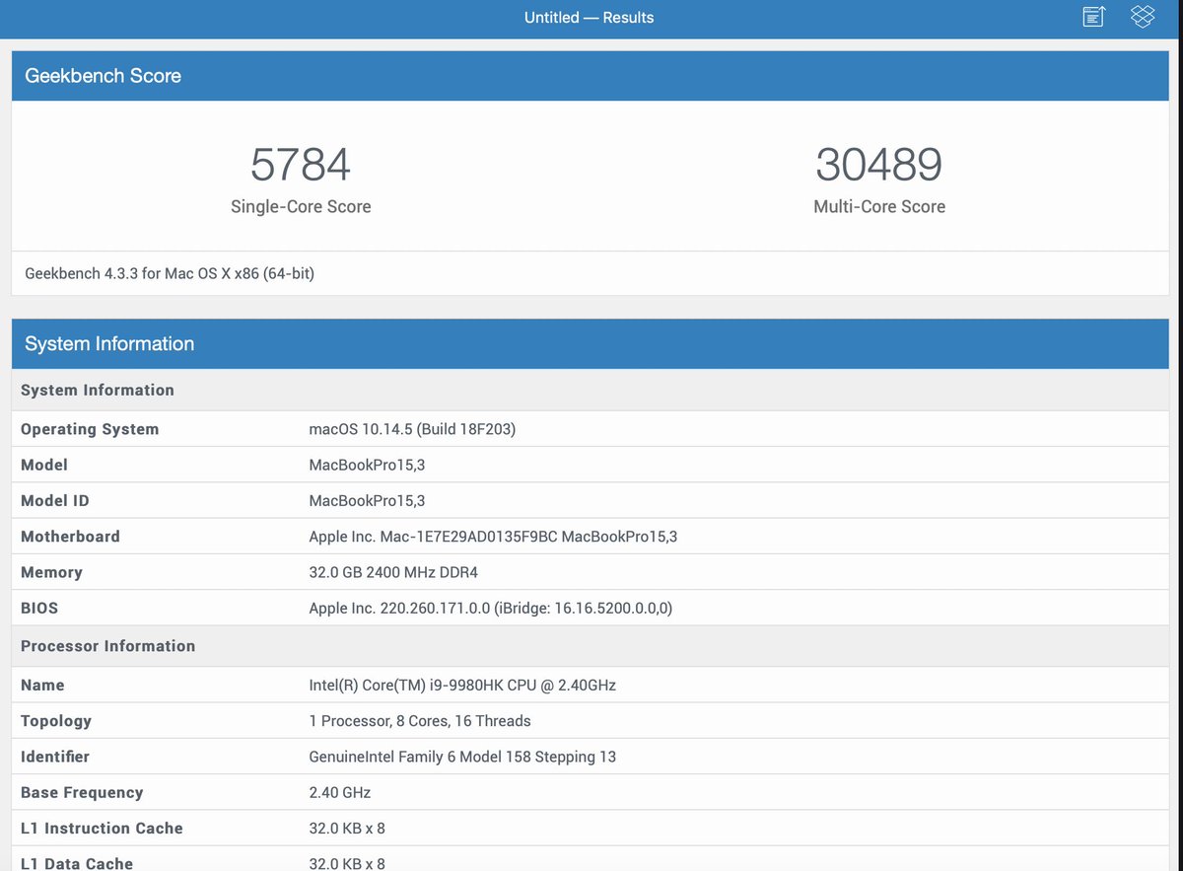1183x871 pixels.
Task: Click the gray System Information subheading row
Action: (x=591, y=391)
